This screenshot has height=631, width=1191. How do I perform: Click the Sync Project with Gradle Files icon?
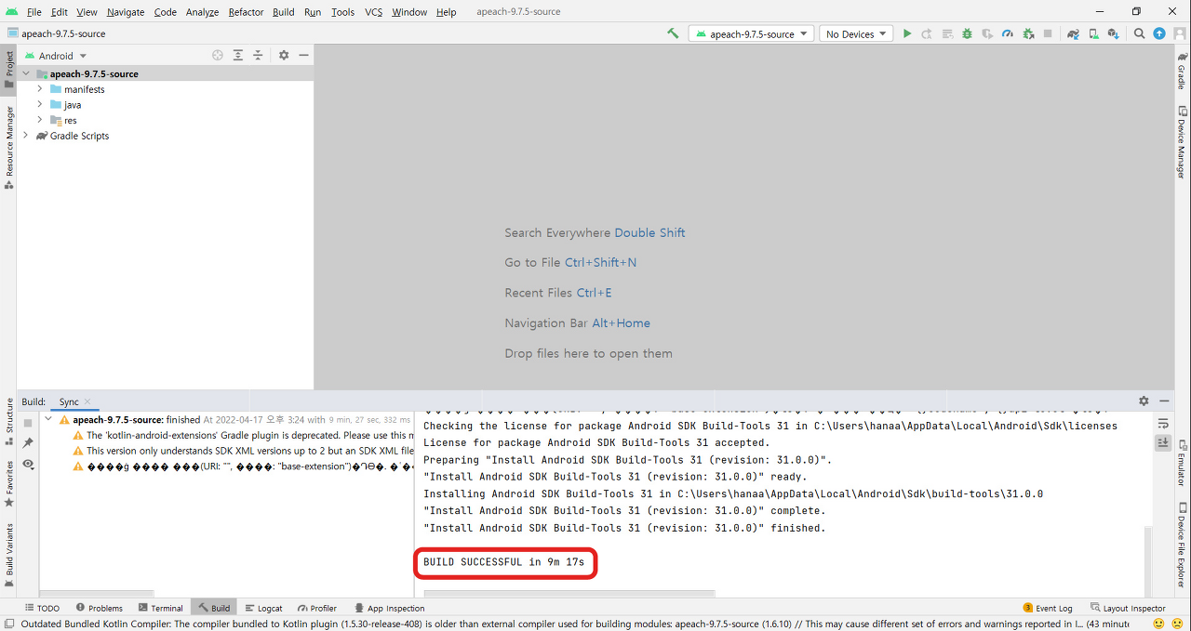tap(1073, 33)
